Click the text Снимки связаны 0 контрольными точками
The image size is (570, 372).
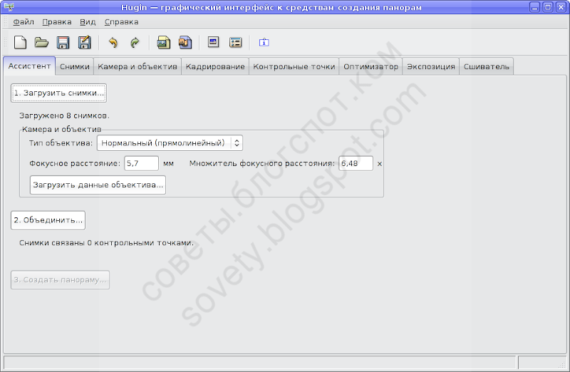click(x=106, y=242)
